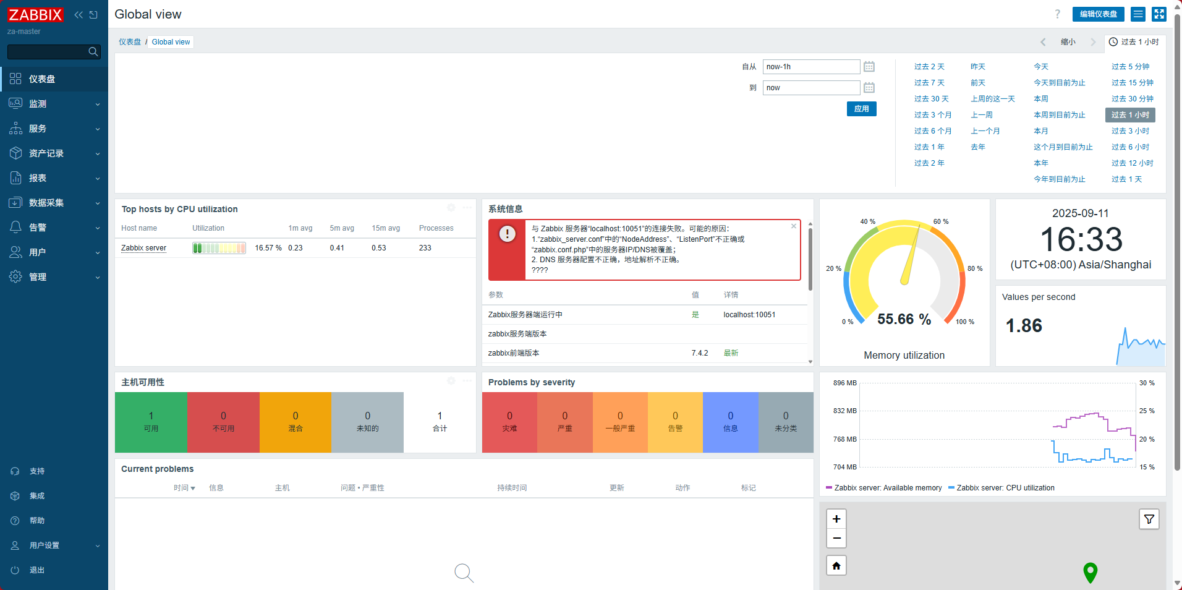Screen dimensions: 1182x590
Task: Open Top hosts widget gear settings
Action: point(451,208)
